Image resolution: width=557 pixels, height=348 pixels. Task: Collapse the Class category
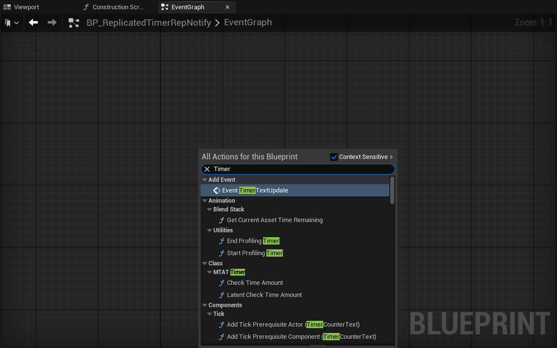(205, 263)
